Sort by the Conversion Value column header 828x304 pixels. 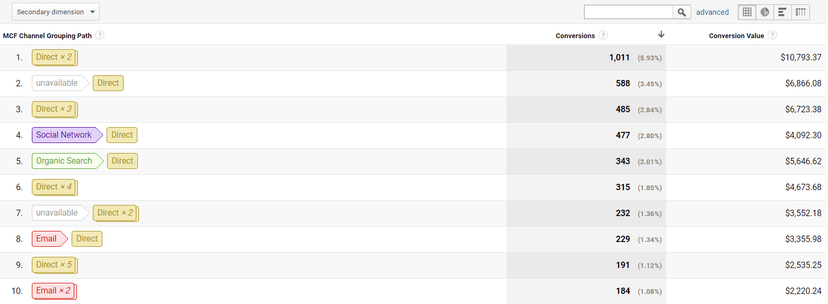pyautogui.click(x=736, y=35)
